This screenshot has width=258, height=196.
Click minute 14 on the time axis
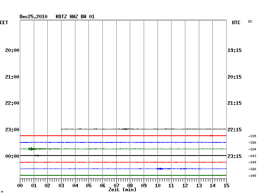click(x=213, y=186)
